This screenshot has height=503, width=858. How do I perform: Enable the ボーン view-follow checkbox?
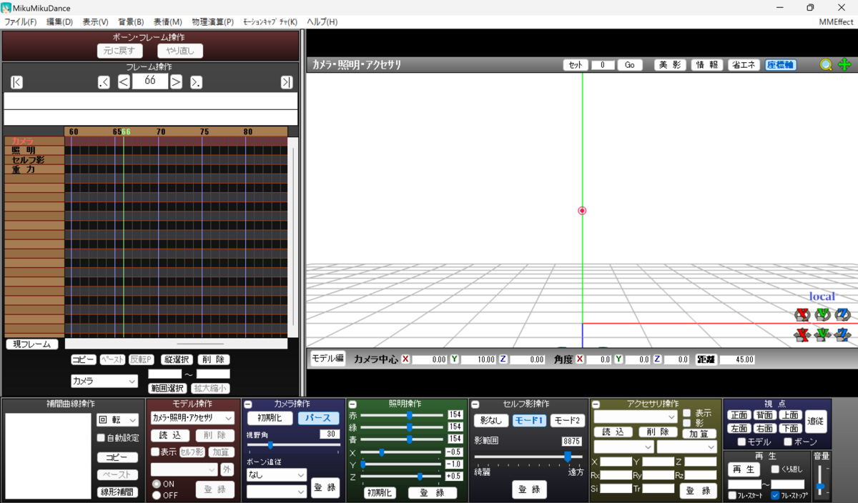click(x=787, y=442)
